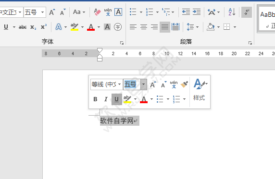Apply strikethrough abc formatting

pos(23,27)
